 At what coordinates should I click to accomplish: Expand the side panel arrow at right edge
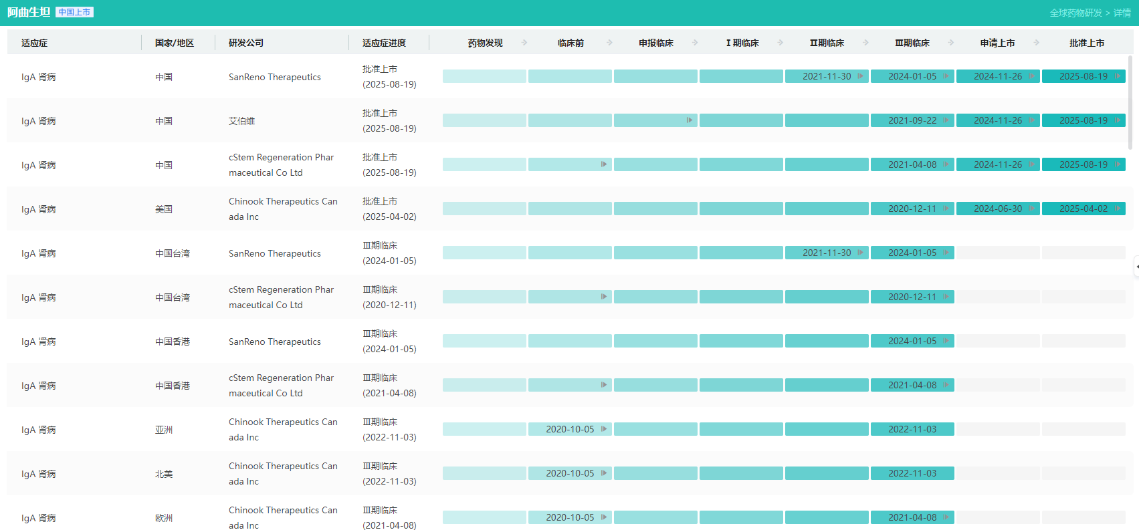tap(1136, 267)
